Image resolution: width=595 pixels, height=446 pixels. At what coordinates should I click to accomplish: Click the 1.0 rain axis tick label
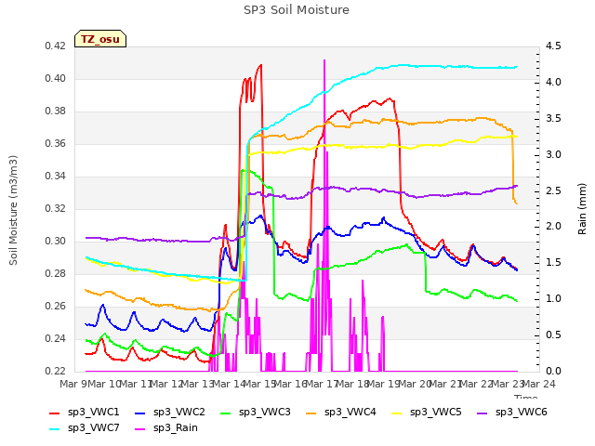[x=553, y=299]
